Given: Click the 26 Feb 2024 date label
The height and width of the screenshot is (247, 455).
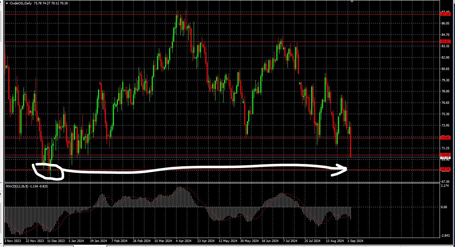Looking at the screenshot, I should (x=142, y=241).
